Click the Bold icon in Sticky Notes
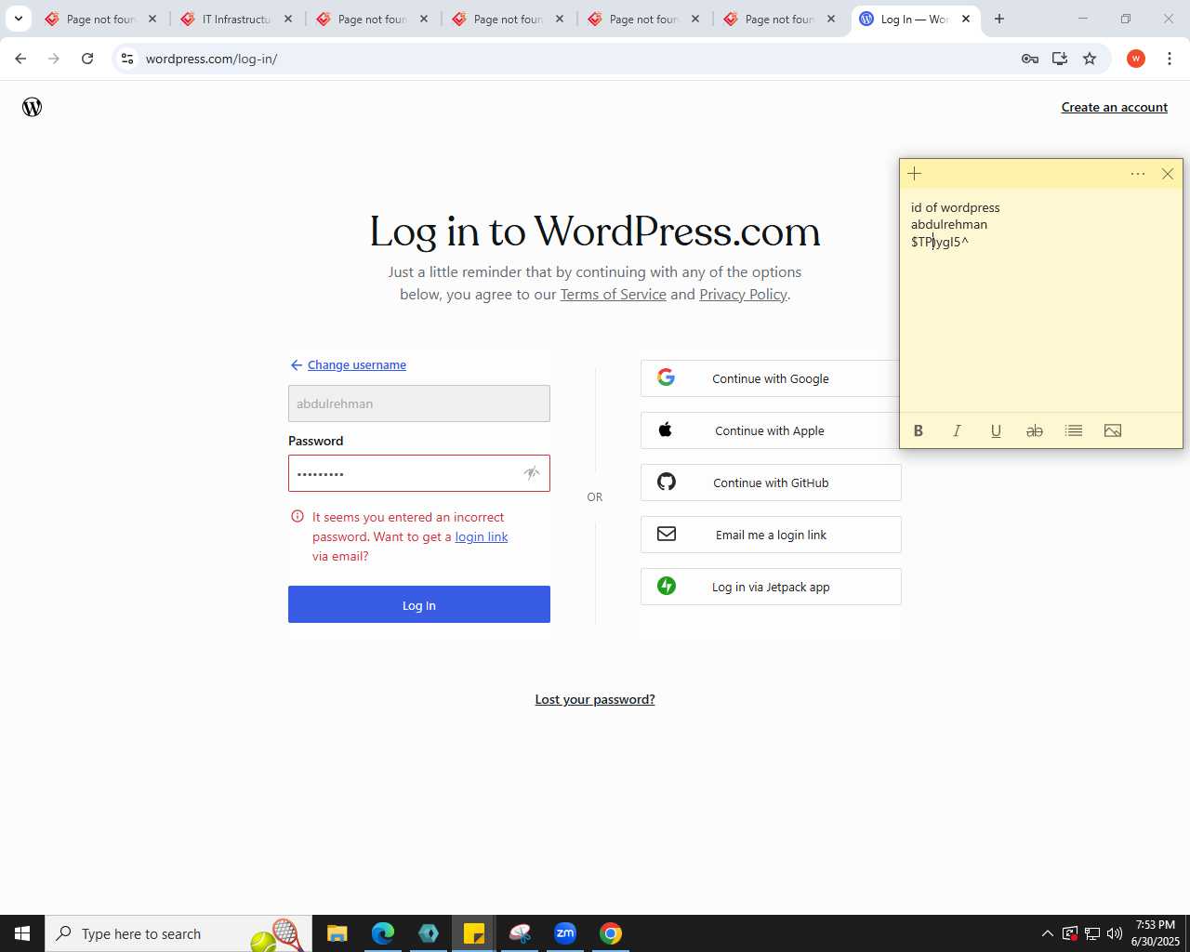 coord(919,430)
